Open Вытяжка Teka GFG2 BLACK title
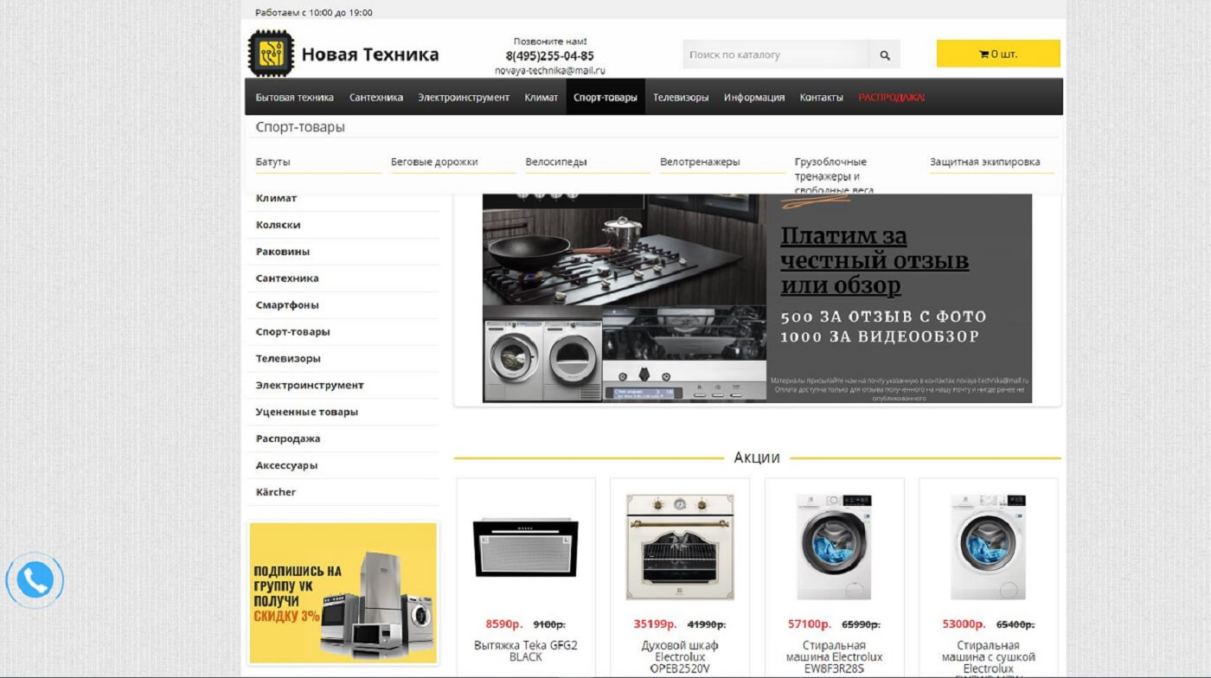 click(x=526, y=651)
